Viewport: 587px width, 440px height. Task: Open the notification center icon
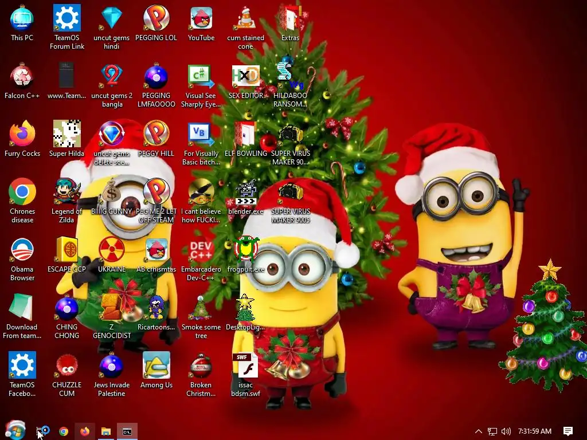568,431
